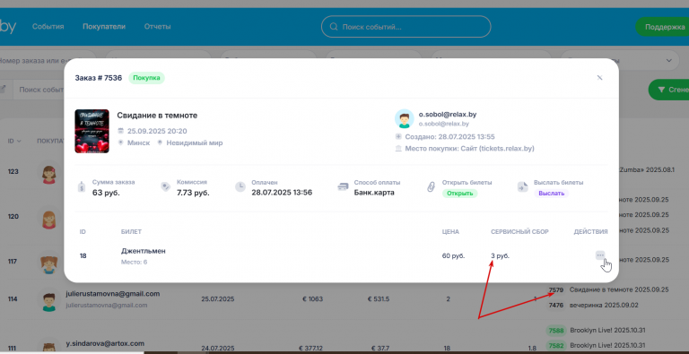Click order badge 7588 for Brooklyn Live
This screenshot has height=354, width=689.
pyautogui.click(x=556, y=330)
